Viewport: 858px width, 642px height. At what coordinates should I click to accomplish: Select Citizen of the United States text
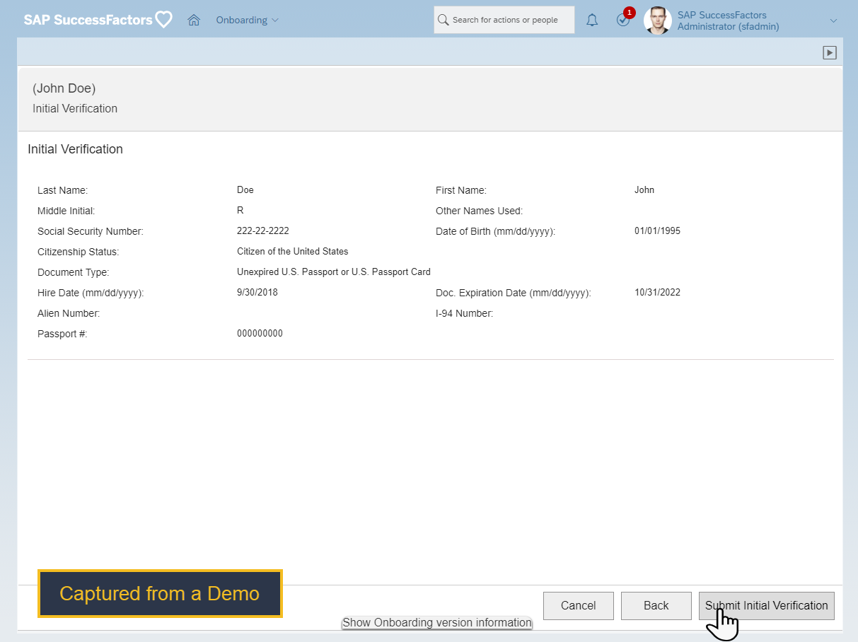tap(293, 252)
